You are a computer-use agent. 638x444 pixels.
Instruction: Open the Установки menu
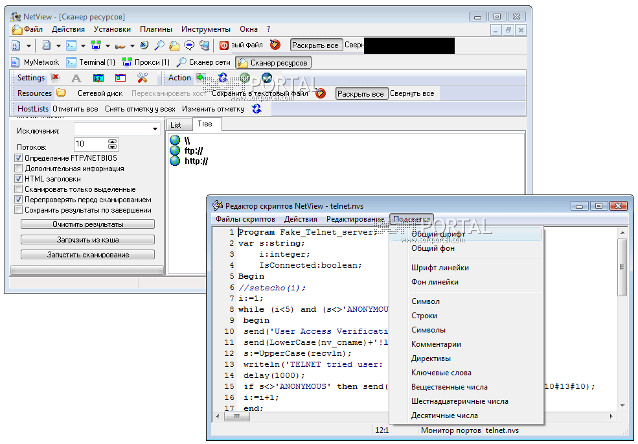click(x=112, y=29)
